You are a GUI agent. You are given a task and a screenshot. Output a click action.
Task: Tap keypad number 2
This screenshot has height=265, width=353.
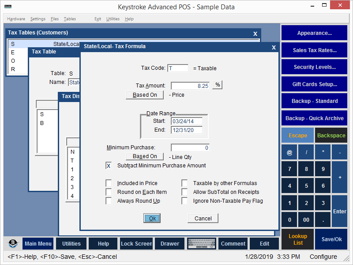[x=306, y=203]
